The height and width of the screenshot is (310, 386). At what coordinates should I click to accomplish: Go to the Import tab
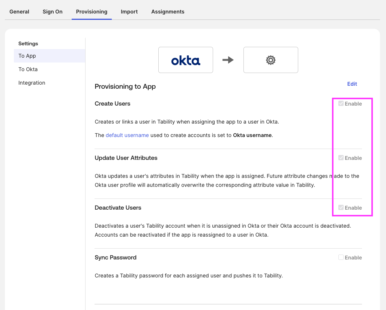[x=129, y=12]
